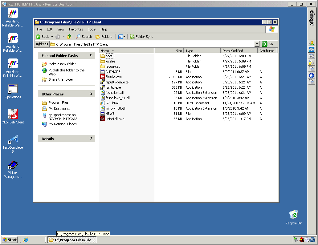318x245 pixels.
Task: Open the Favorites menu
Action: click(76, 29)
